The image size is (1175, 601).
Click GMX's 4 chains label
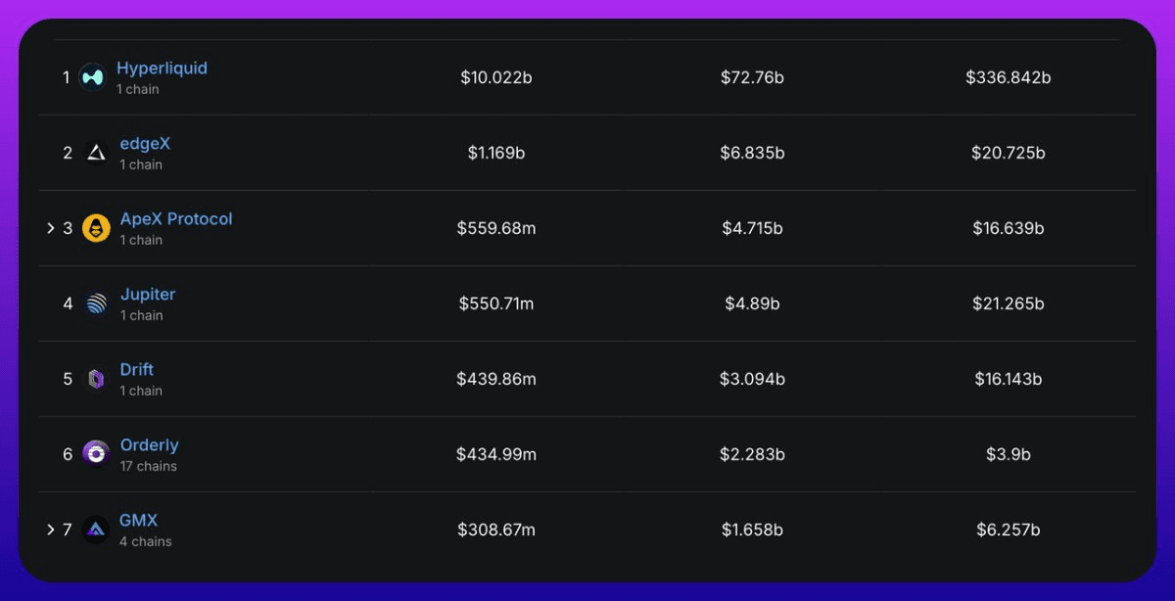click(146, 541)
